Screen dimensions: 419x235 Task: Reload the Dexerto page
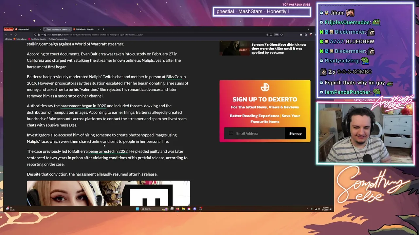16,35
